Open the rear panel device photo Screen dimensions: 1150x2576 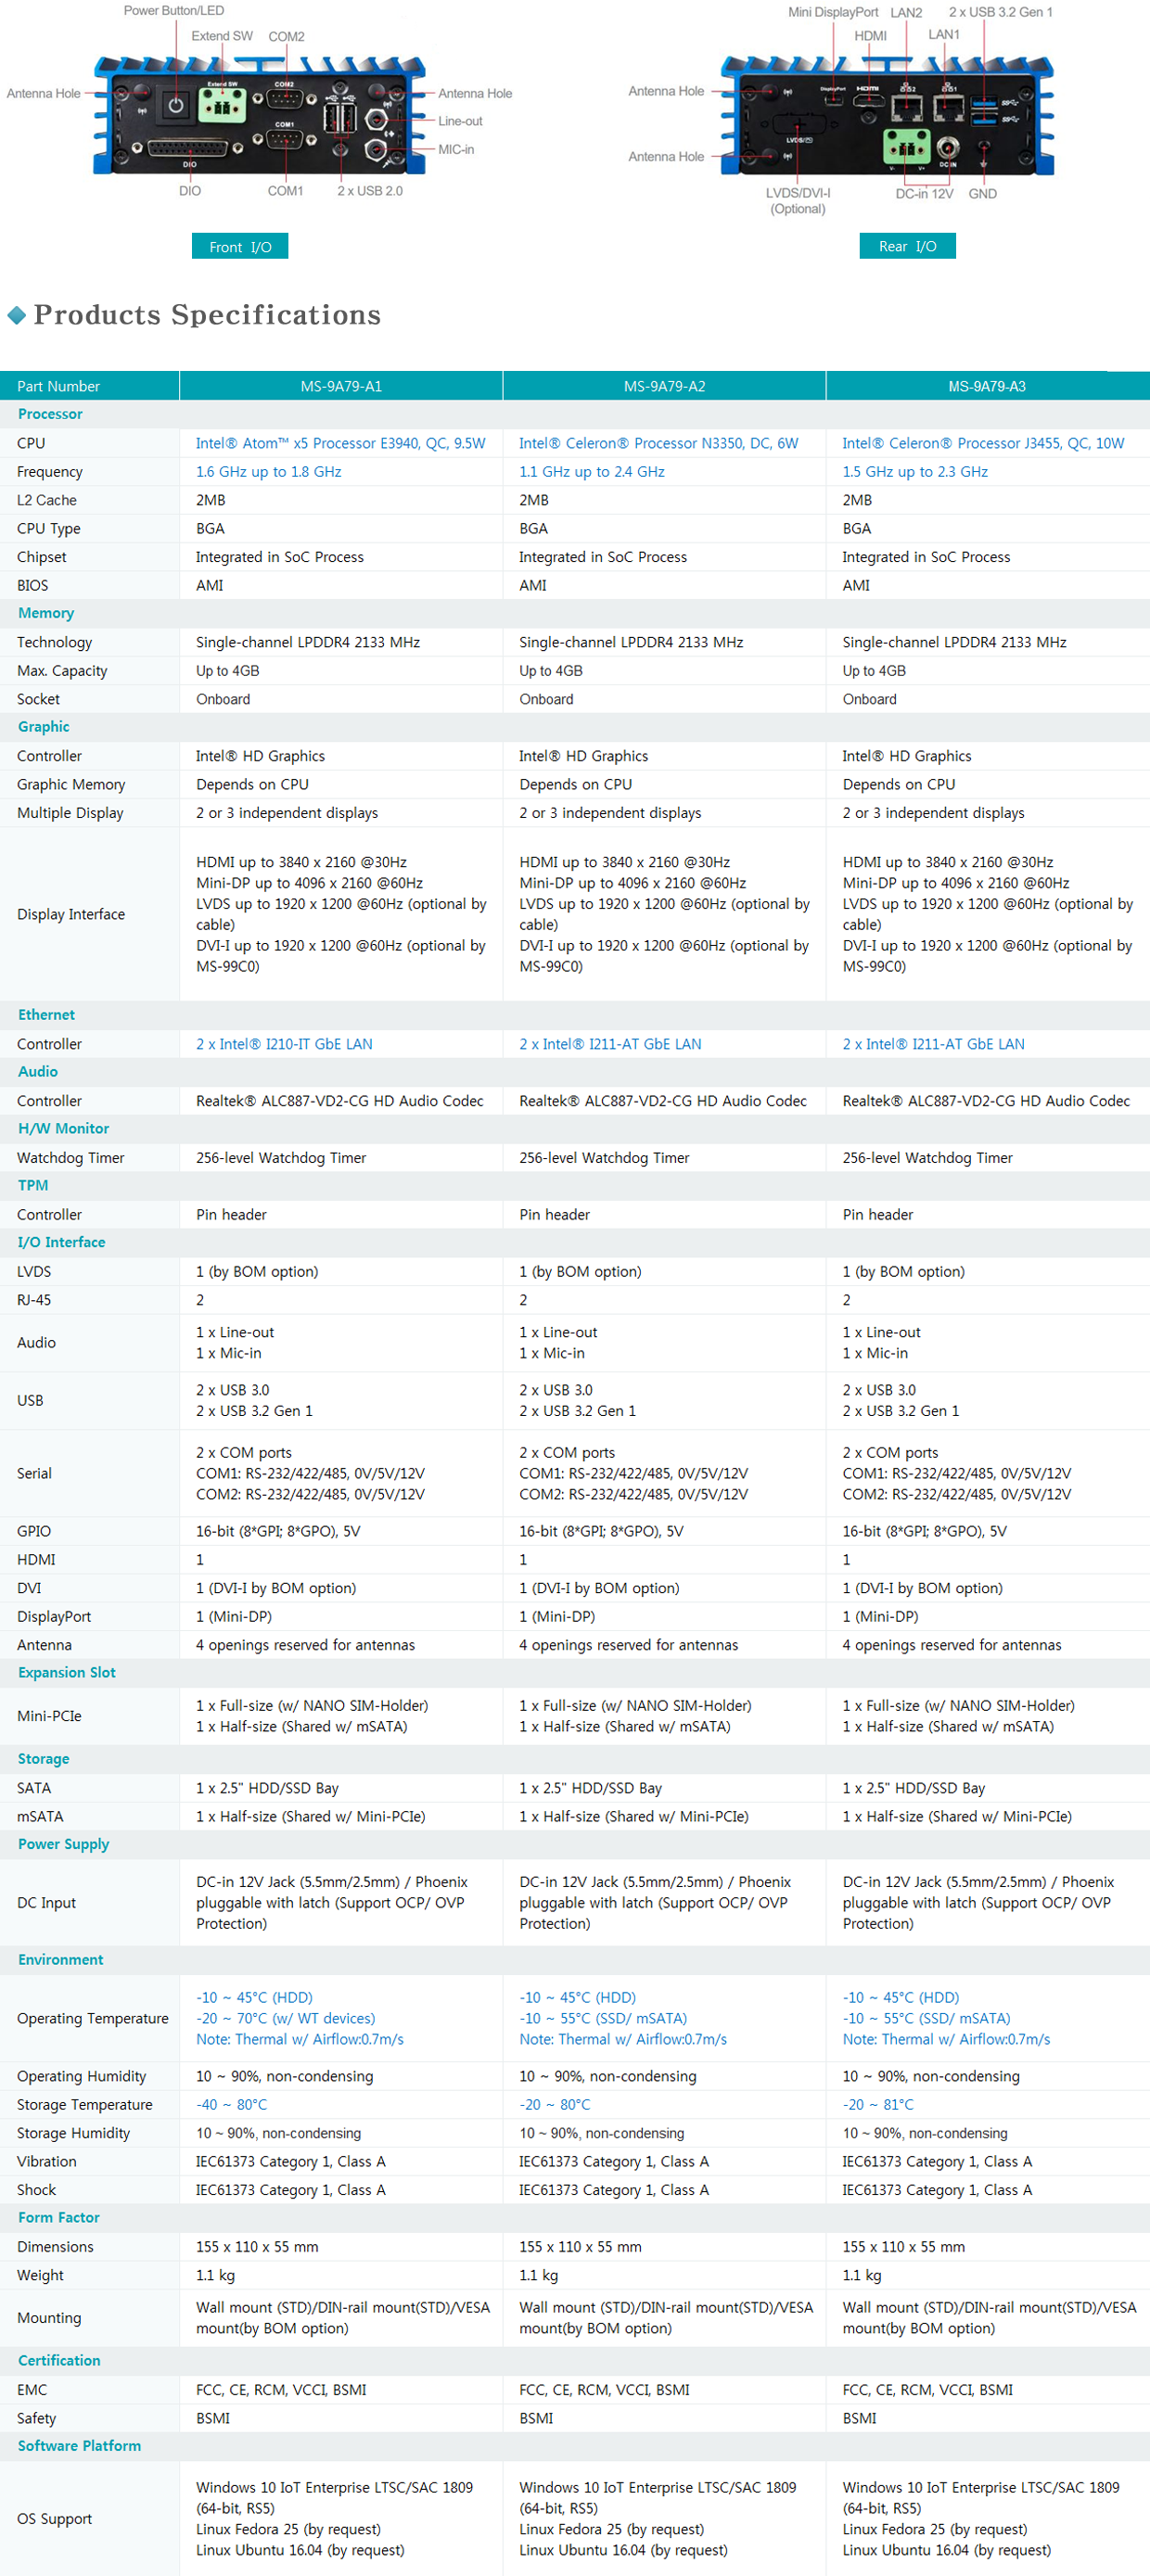click(888, 115)
